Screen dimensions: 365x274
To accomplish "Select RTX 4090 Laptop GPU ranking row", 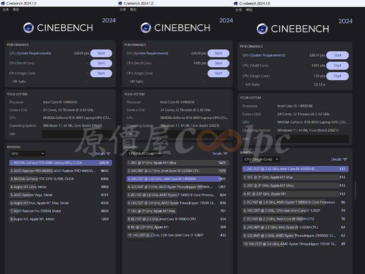I will click(x=61, y=163).
